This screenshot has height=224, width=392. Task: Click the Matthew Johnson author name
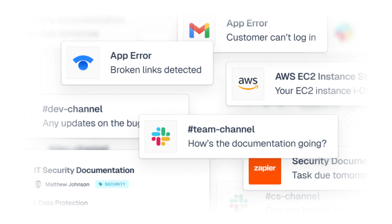click(67, 184)
